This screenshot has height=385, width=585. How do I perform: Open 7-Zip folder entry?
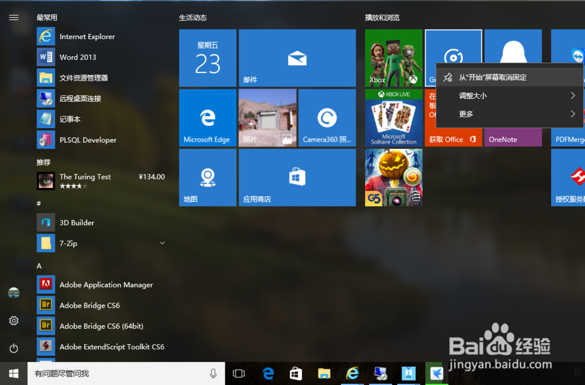pyautogui.click(x=101, y=243)
